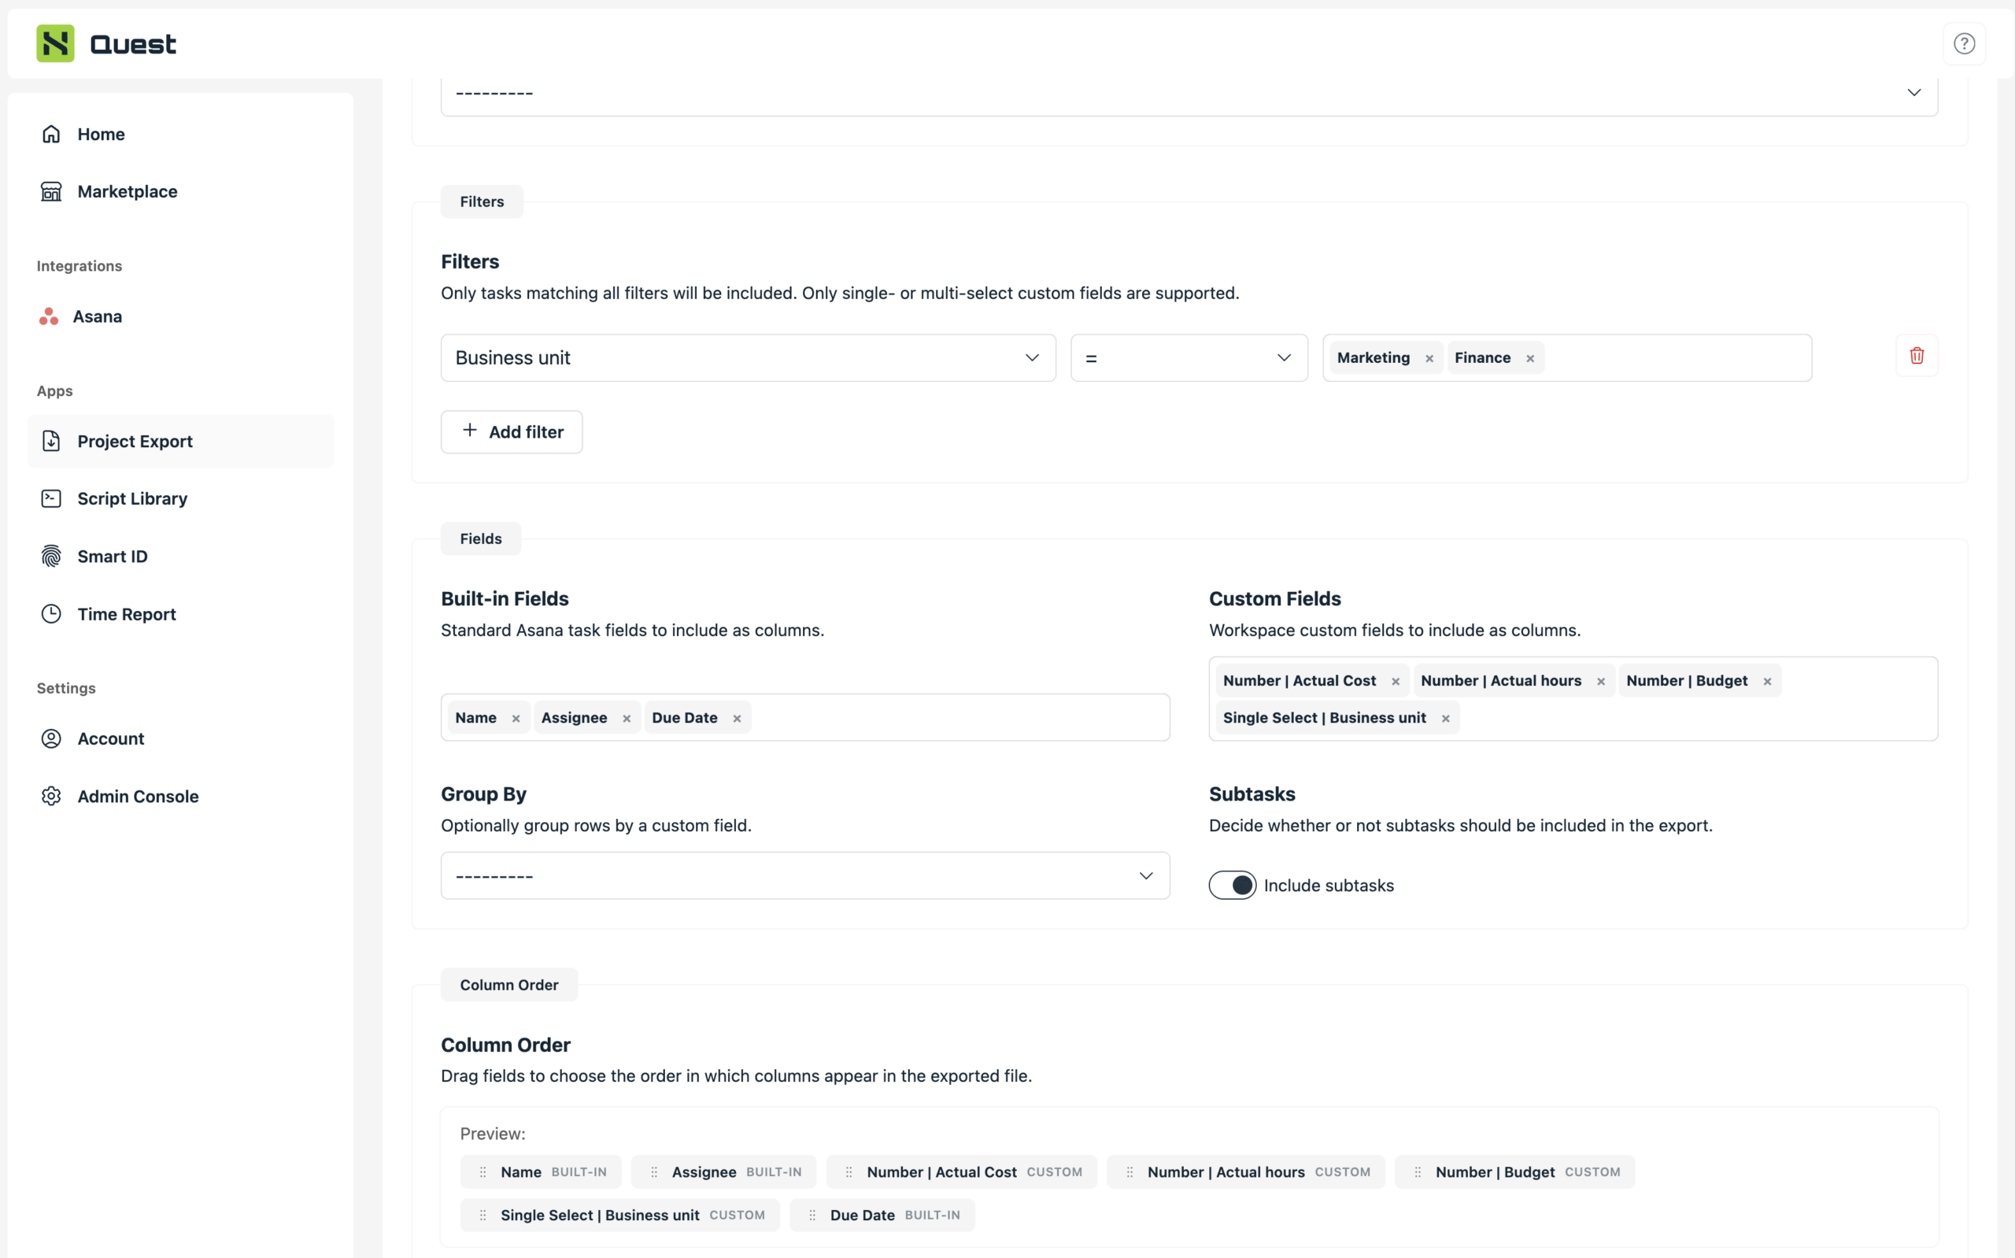Delete the Business unit filter with trash icon
The image size is (2015, 1258).
(x=1916, y=356)
